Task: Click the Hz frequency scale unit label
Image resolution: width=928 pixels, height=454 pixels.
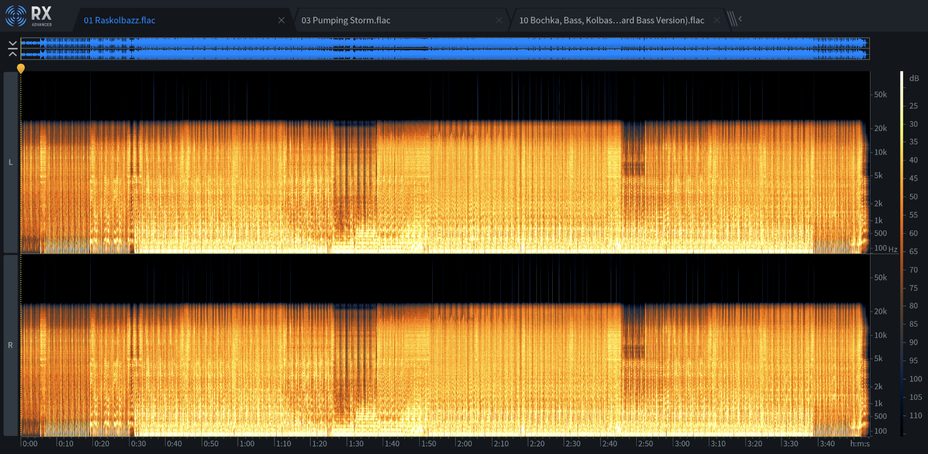Action: tap(893, 249)
